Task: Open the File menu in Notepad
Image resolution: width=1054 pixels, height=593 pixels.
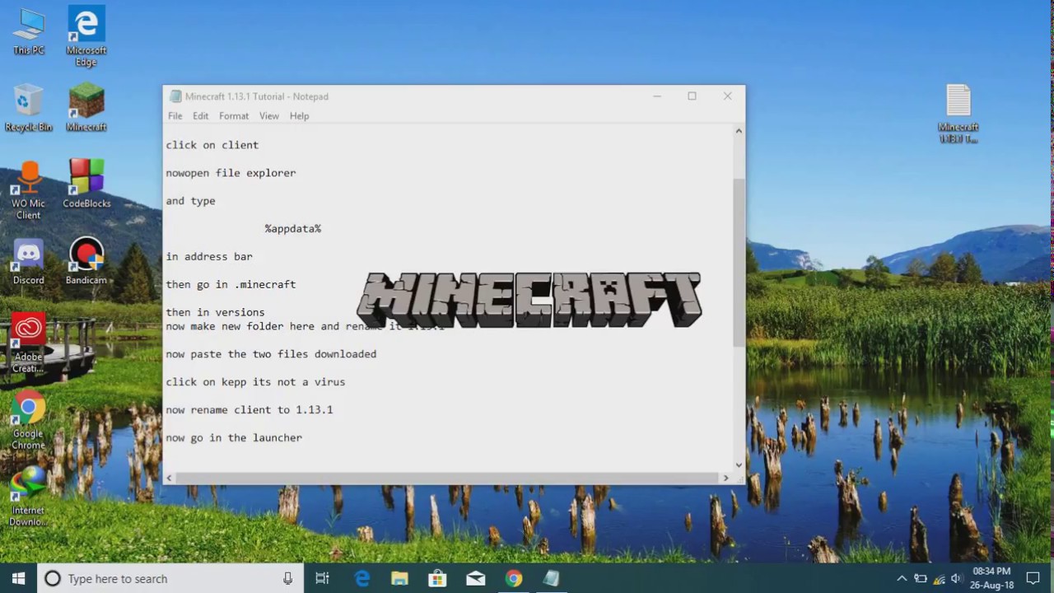Action: coord(175,116)
